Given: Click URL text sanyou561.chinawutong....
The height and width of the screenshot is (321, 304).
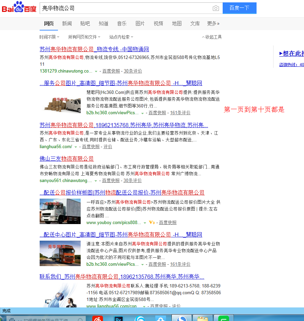Looking at the screenshot, I should pyautogui.click(x=66, y=181).
